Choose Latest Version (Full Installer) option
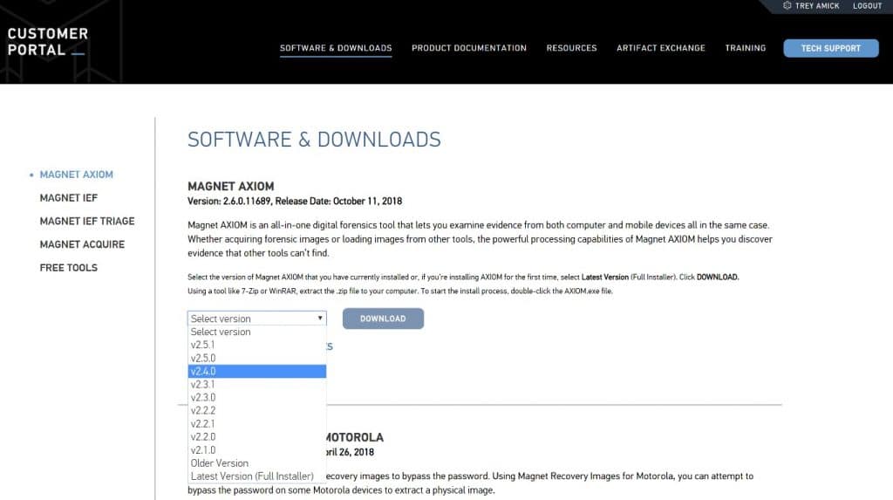The image size is (893, 500). click(257, 476)
